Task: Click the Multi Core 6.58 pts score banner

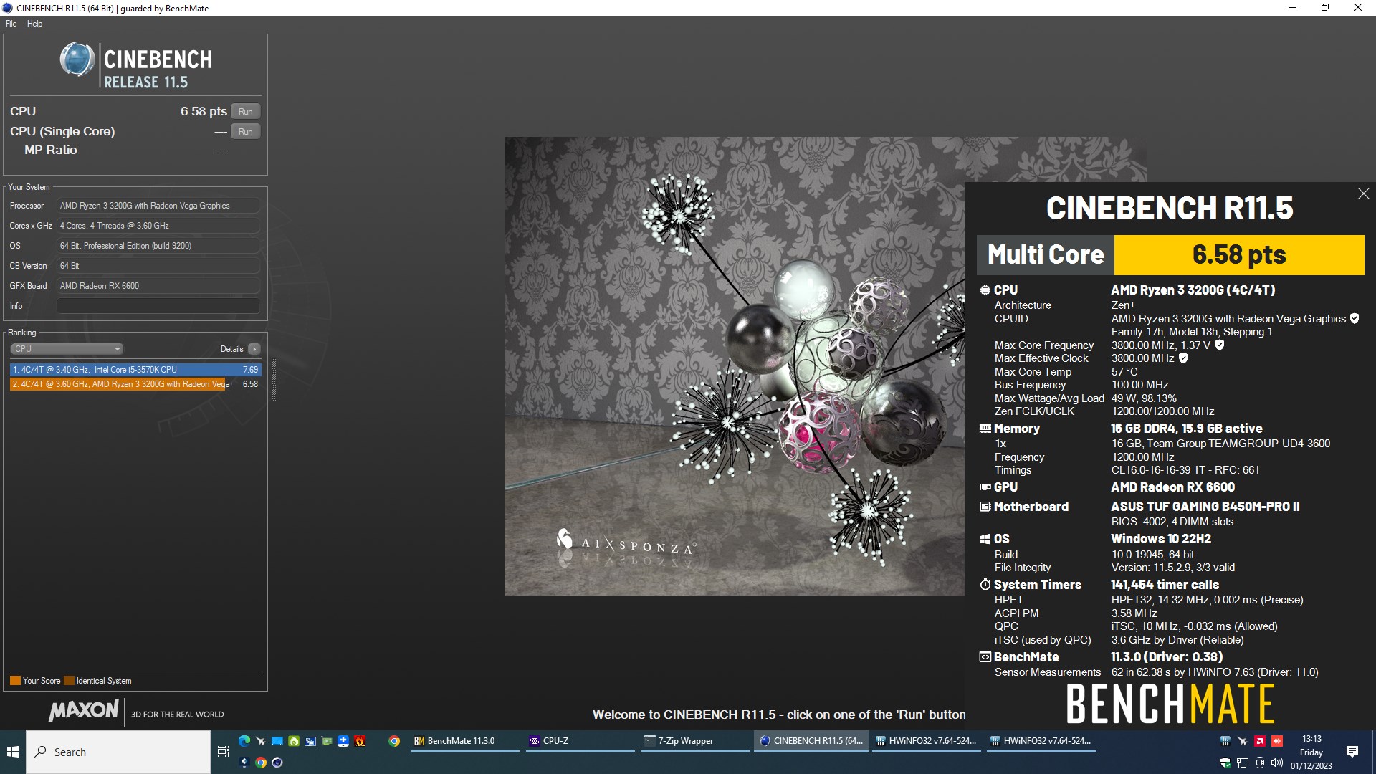Action: [1170, 255]
